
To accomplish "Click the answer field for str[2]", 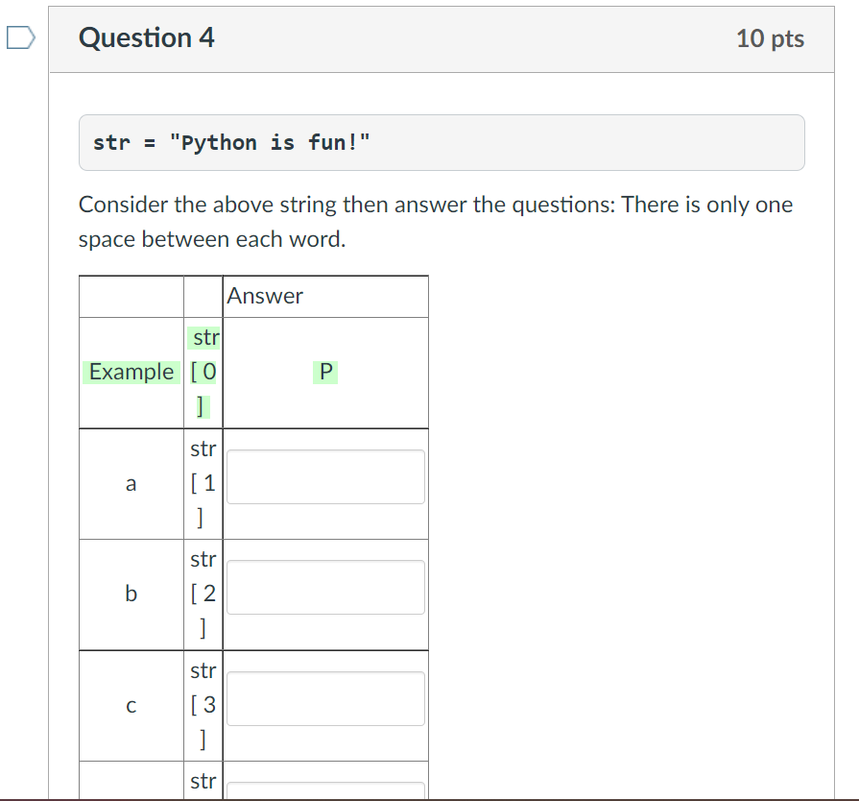I will (x=325, y=587).
